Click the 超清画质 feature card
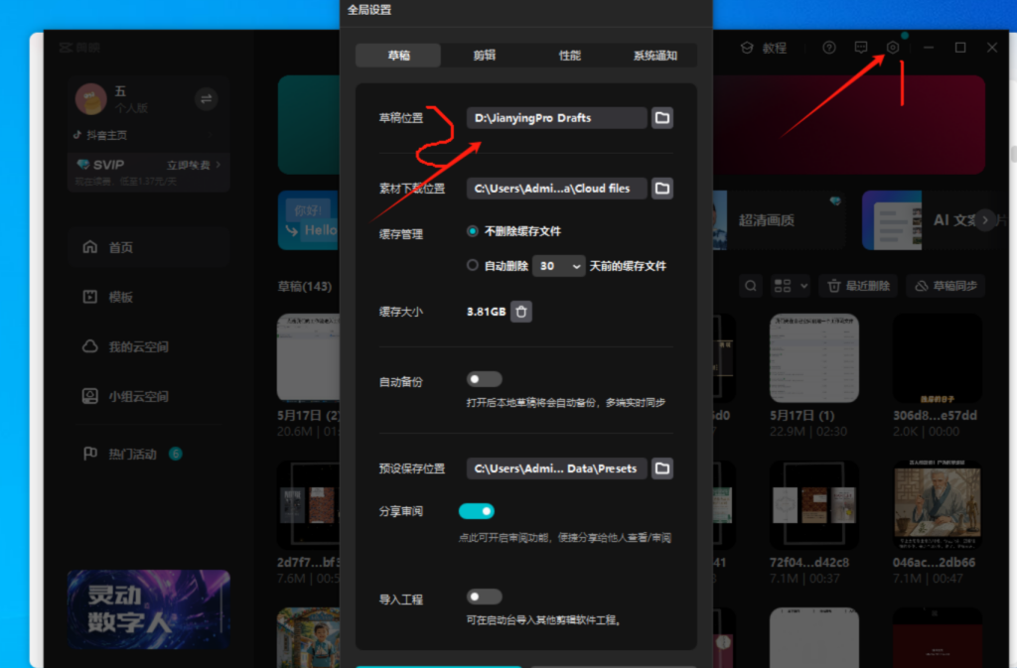 click(781, 220)
